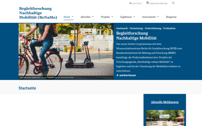Click the tagline Austausch – Vernetzung – Unterstützung – Evaluation
The width and height of the screenshot is (202, 126).
(146, 28)
